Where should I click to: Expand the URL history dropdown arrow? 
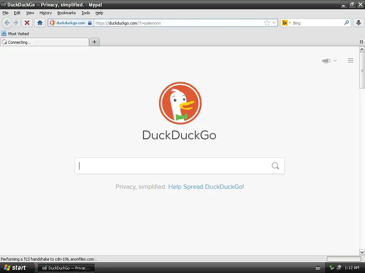tap(274, 23)
